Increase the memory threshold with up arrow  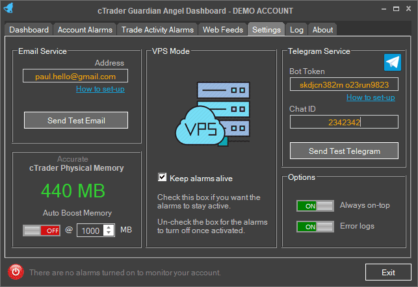109,228
